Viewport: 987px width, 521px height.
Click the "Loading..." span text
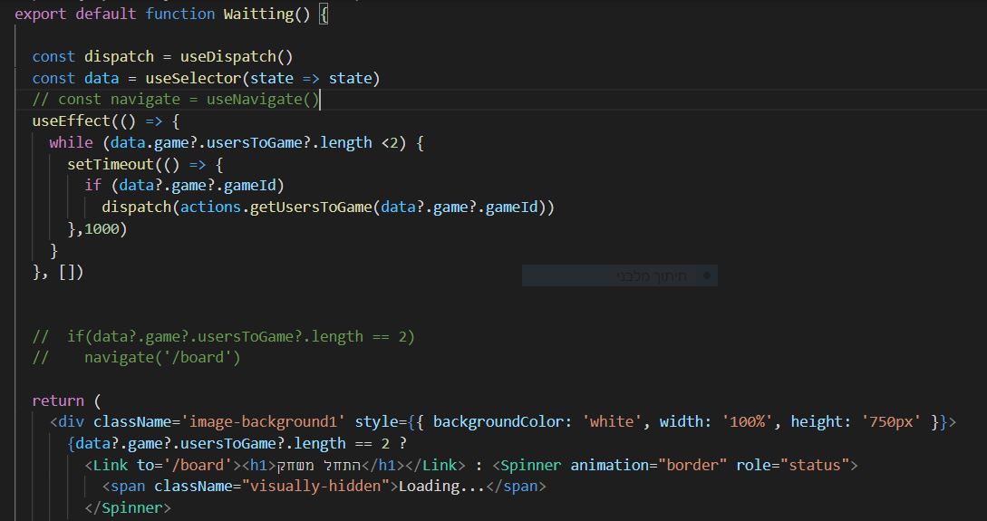pyautogui.click(x=442, y=487)
